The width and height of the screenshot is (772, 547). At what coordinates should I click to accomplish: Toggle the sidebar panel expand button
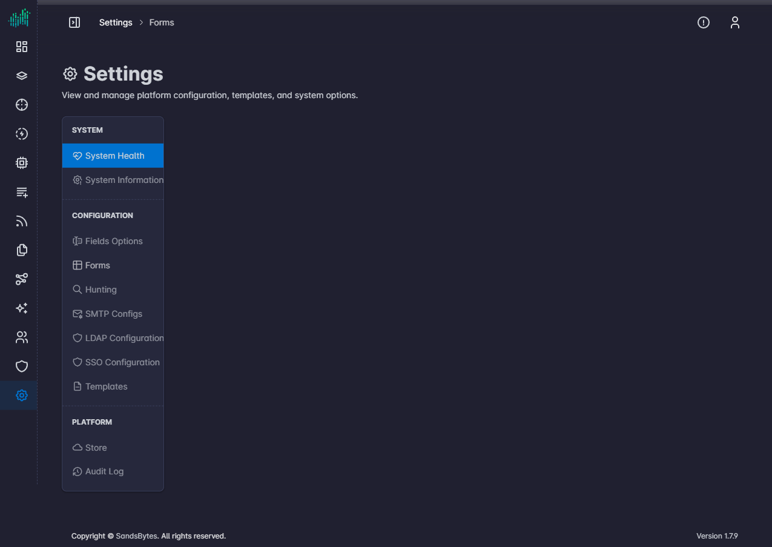74,22
